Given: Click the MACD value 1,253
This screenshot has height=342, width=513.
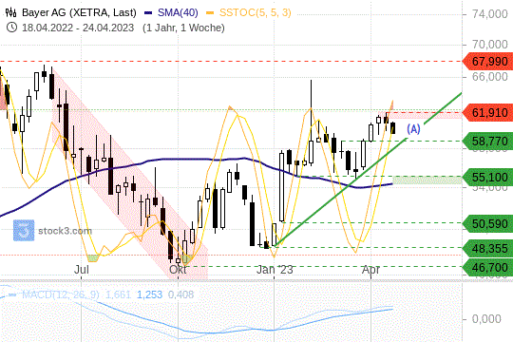Looking at the screenshot, I should pos(149,294).
